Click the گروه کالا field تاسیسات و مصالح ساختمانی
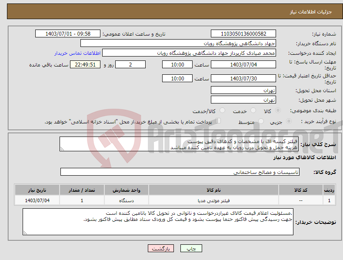Viewport: 343px width, 260px height. (180, 172)
